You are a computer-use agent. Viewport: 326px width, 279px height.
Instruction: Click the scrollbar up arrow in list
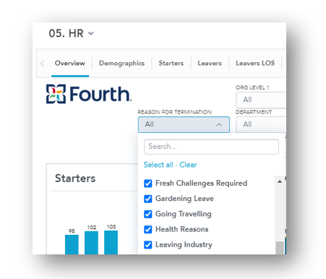280,181
